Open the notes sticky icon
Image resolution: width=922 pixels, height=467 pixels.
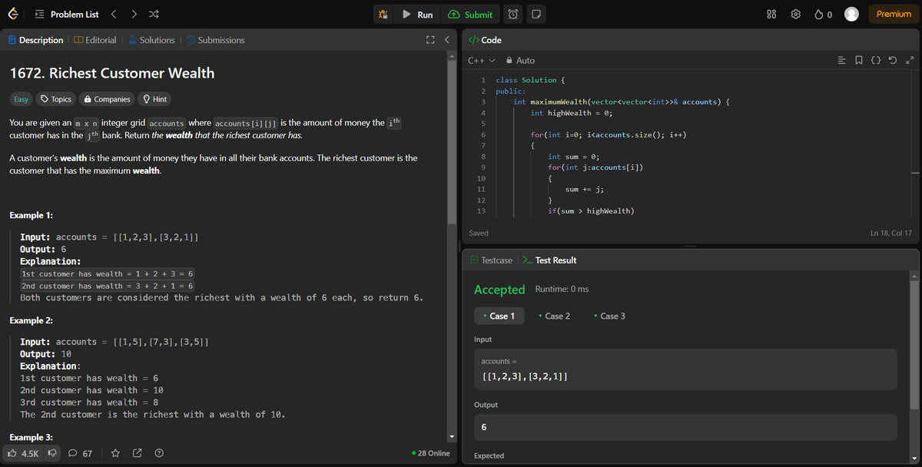(x=536, y=15)
